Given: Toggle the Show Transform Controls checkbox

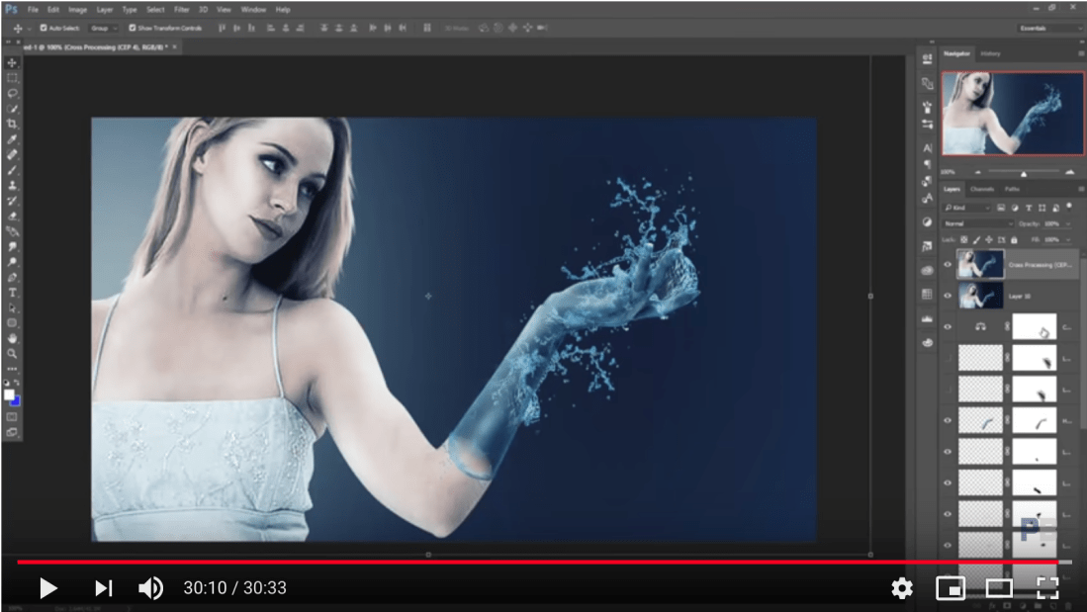Looking at the screenshot, I should pyautogui.click(x=132, y=28).
